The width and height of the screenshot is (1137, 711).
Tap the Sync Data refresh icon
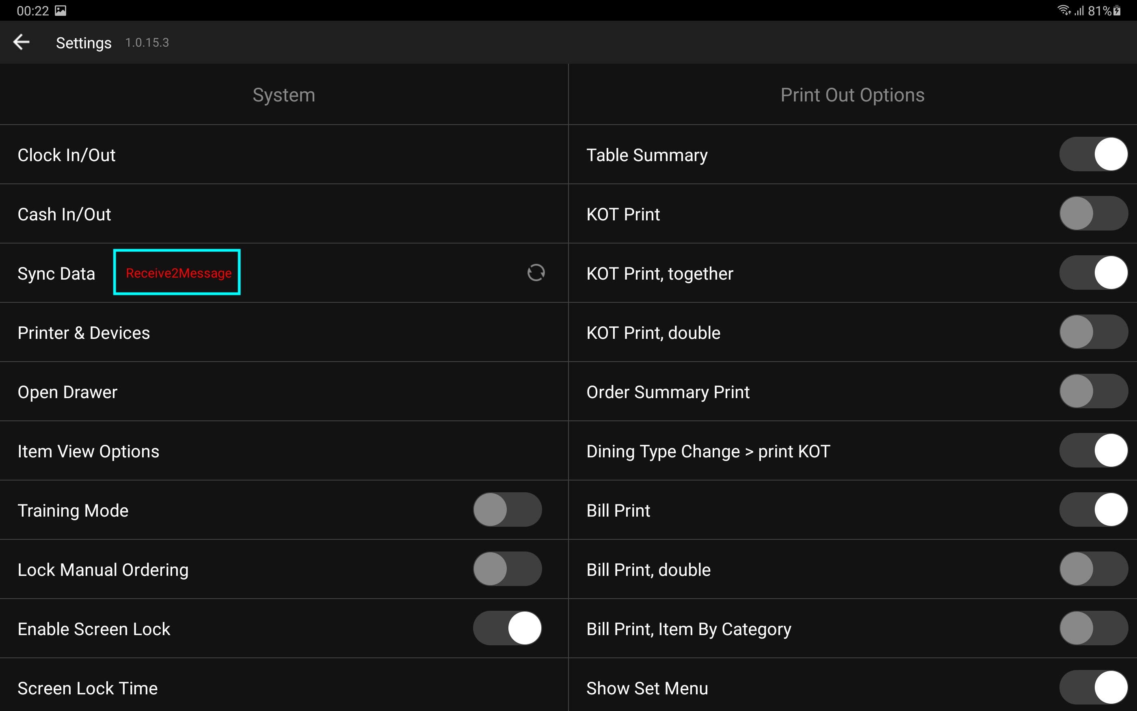(536, 273)
